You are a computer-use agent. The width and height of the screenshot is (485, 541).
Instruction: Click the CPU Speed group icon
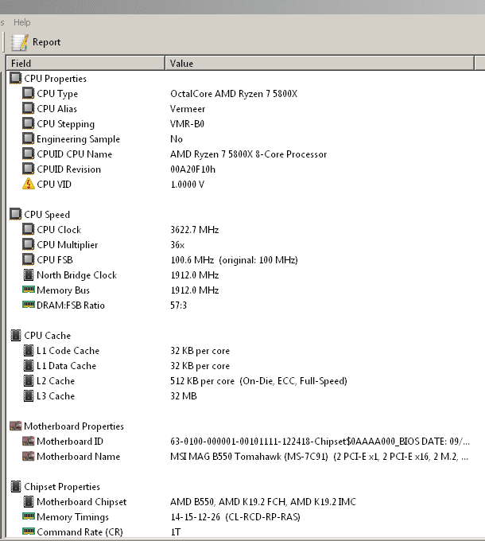click(16, 214)
